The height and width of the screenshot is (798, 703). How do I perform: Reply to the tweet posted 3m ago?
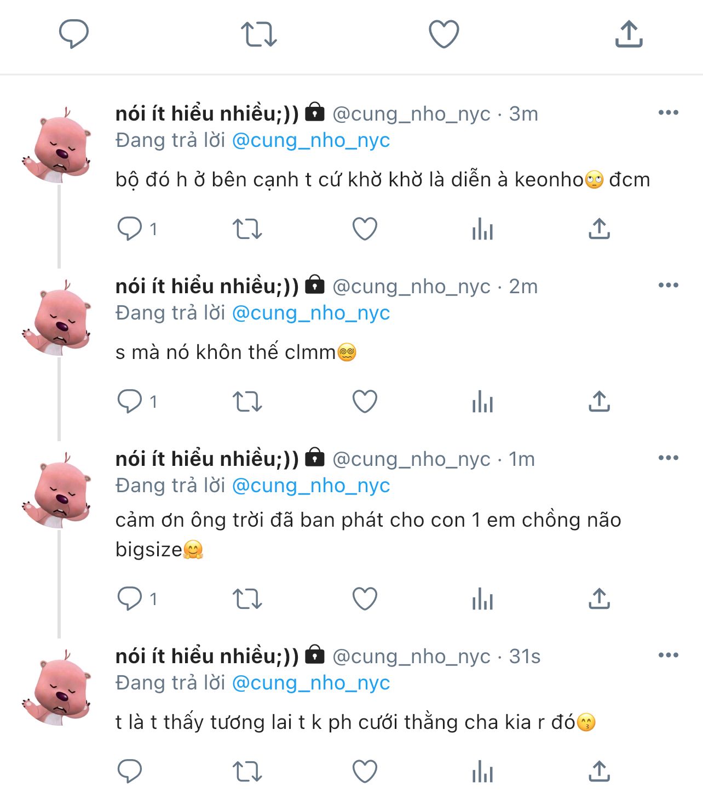(130, 229)
